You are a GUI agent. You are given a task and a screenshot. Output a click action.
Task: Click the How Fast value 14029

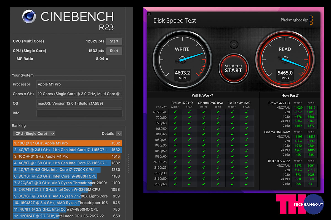pyautogui.click(x=298, y=108)
